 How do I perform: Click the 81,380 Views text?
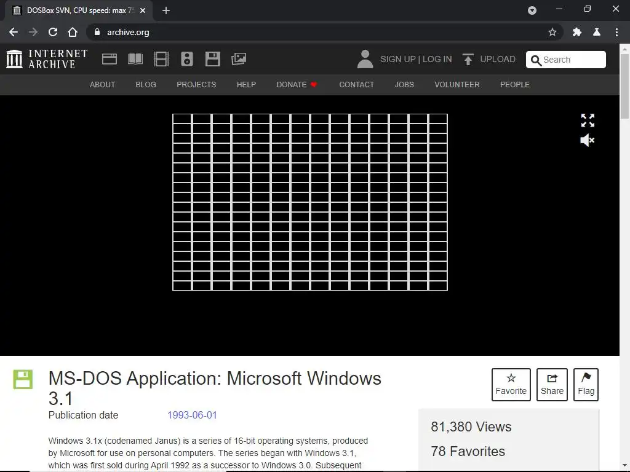pyautogui.click(x=471, y=427)
